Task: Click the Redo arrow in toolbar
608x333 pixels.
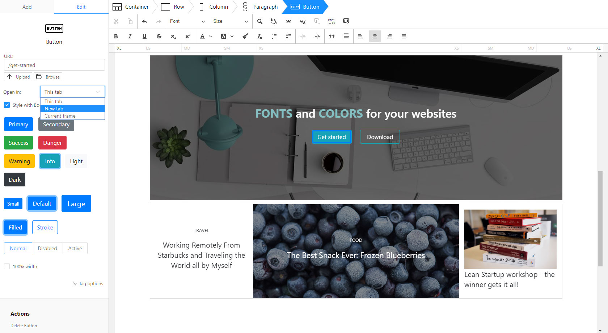Action: (x=159, y=21)
